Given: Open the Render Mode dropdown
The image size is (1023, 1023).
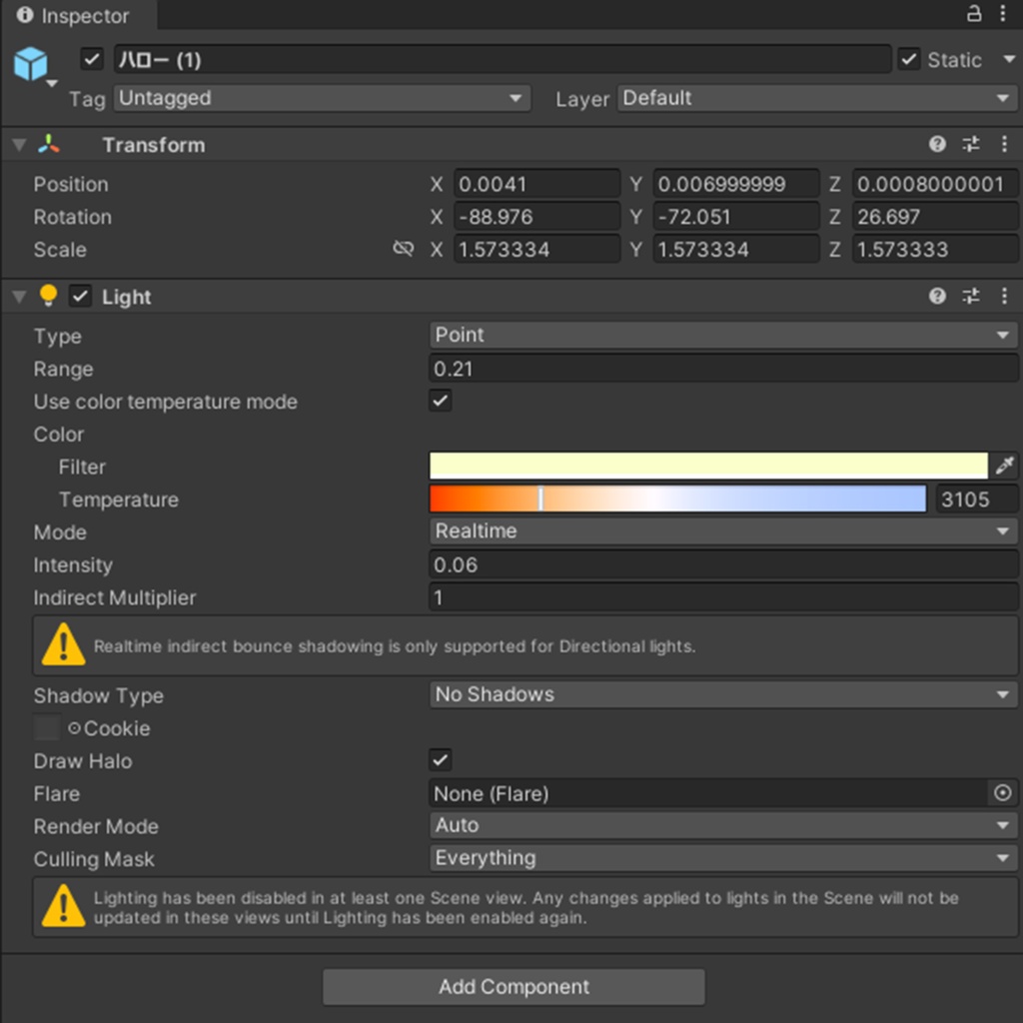Looking at the screenshot, I should [x=723, y=825].
